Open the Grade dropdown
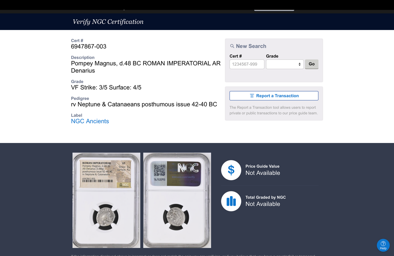 coord(284,64)
